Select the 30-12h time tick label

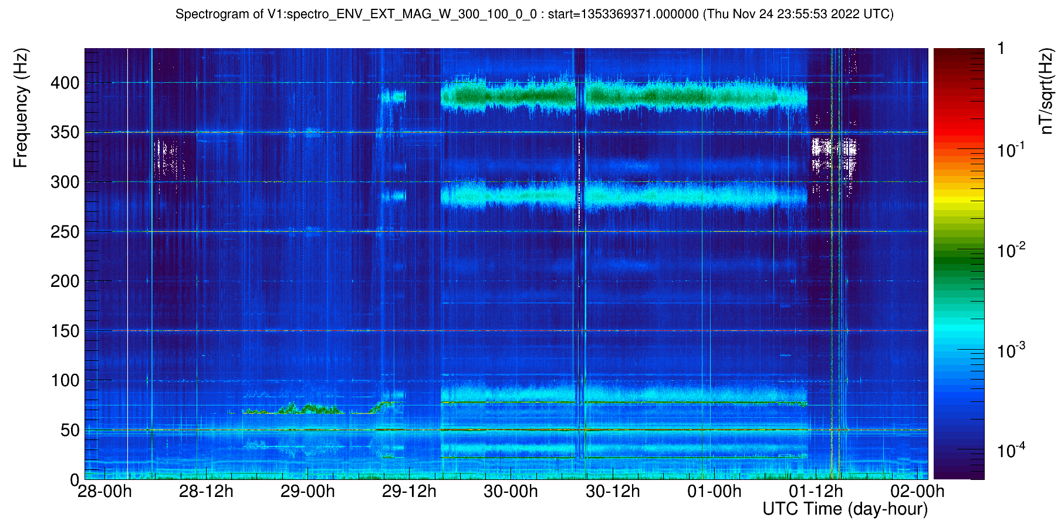click(x=613, y=491)
